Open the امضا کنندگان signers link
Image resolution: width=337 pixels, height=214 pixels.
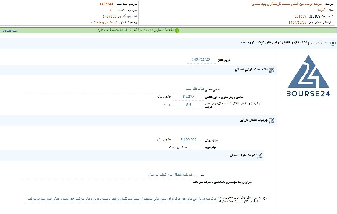[x=9, y=31]
